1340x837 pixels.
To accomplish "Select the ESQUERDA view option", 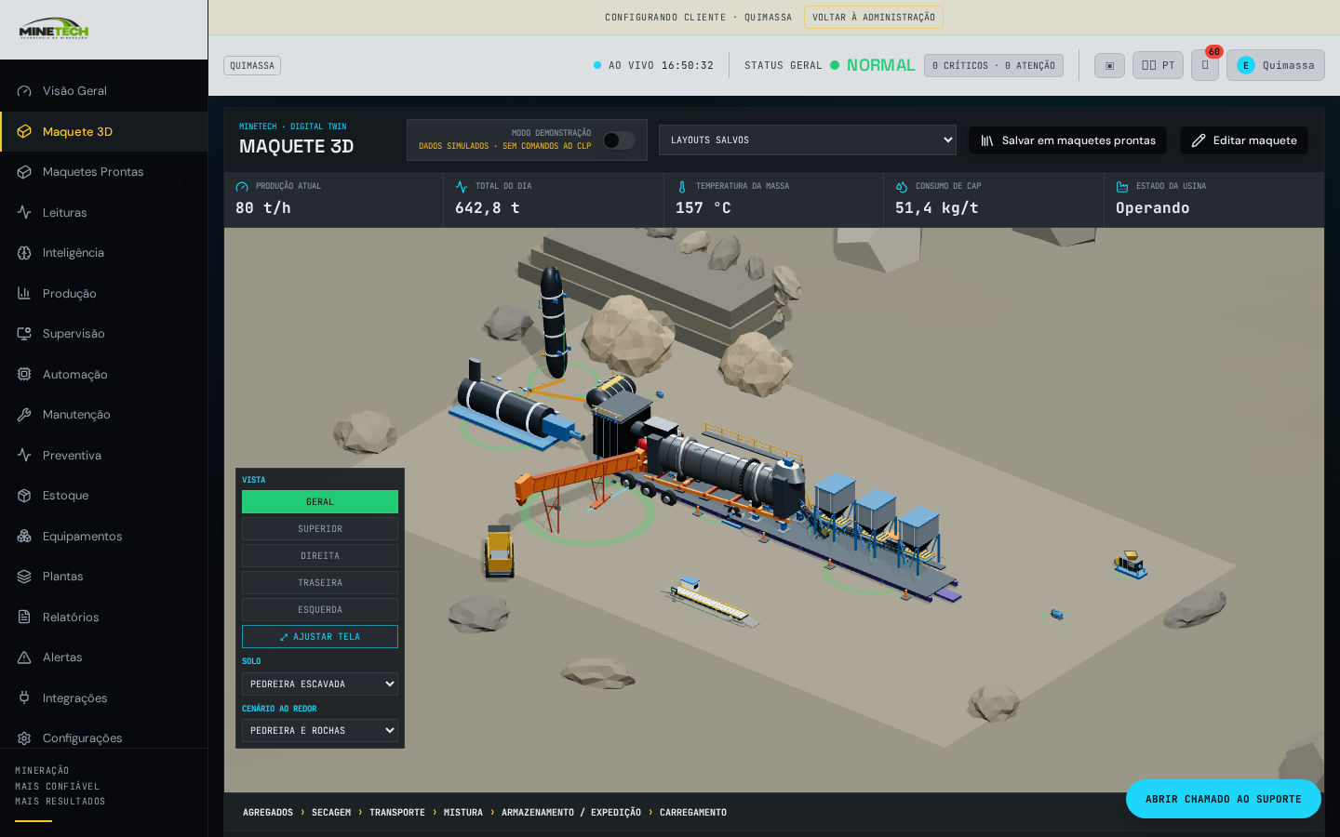I will [x=320, y=610].
